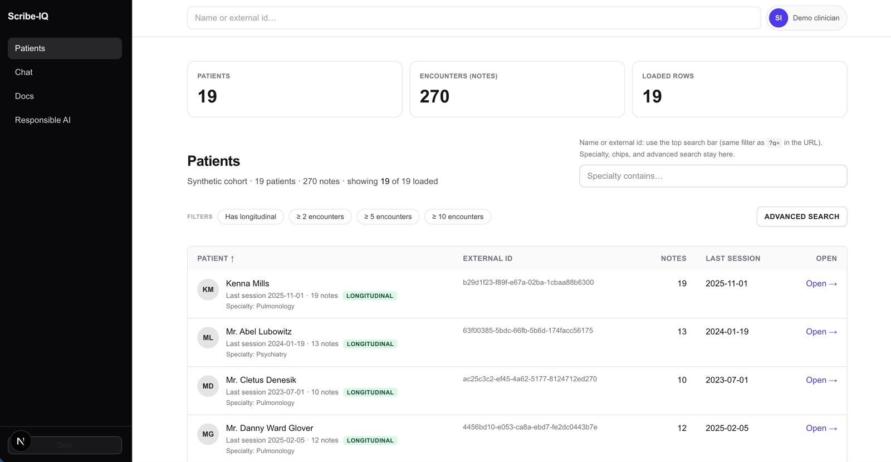Screen dimensions: 891x462
Task: Click external ID b29d1f23-f89f-e67a-02ba-1cbaa88b6300
Action: 528,282
